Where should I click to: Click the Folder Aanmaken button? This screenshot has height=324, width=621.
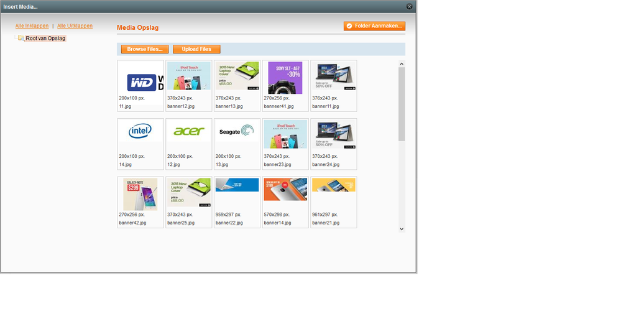click(x=374, y=26)
